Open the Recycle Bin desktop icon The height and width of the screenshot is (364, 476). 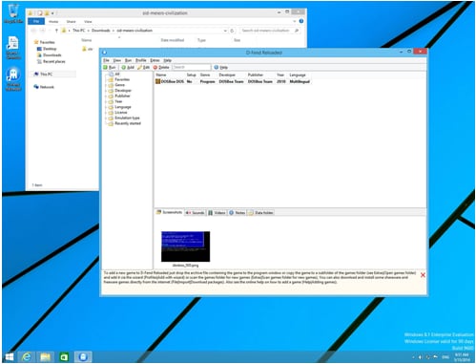13,13
